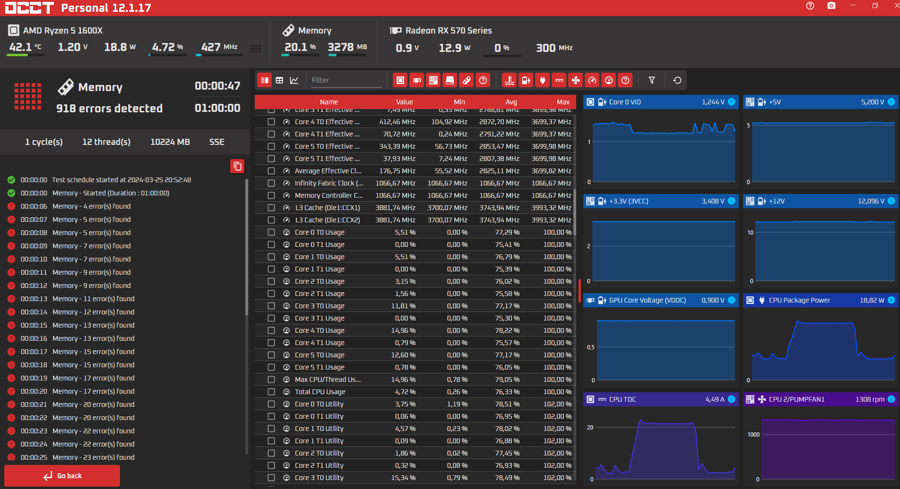Check the Core 5 T1 Usage checkbox

pos(271,367)
